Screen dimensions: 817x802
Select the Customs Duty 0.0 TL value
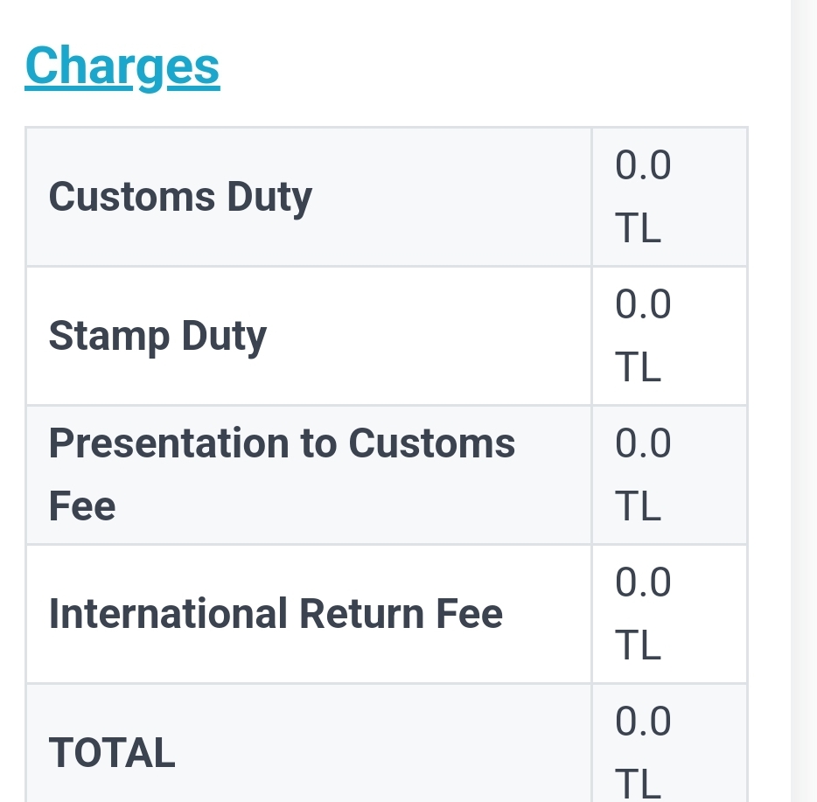[643, 197]
